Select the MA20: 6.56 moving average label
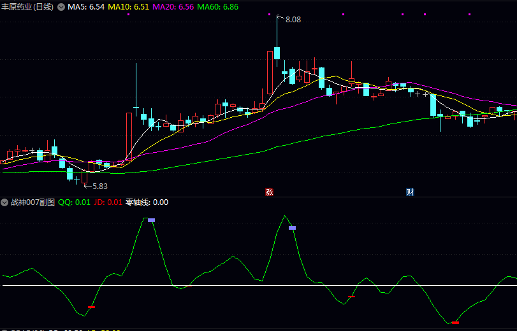The width and height of the screenshot is (517, 331). pos(173,7)
